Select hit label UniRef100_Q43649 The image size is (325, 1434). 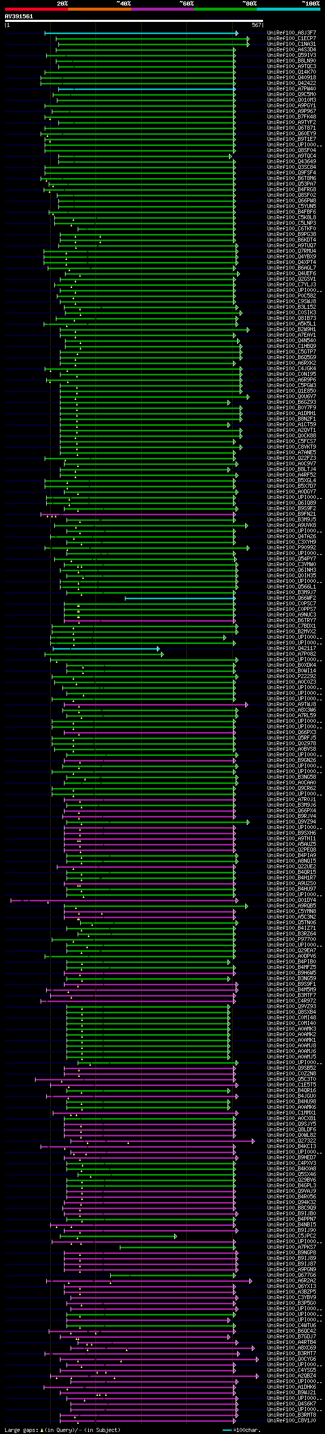point(291,161)
